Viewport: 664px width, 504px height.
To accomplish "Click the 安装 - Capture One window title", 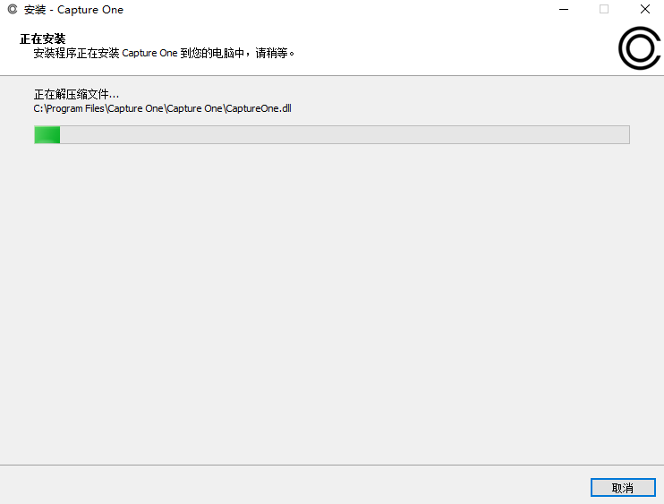I will (73, 10).
